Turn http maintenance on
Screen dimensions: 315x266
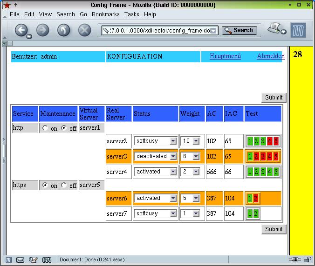[x=45, y=128]
